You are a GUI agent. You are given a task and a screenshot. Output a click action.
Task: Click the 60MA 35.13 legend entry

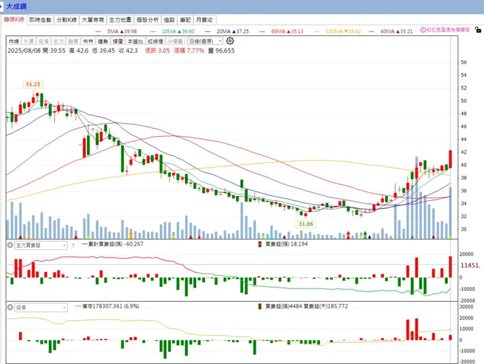(281, 31)
